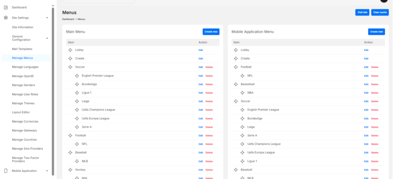
Task: Delete the Ligue 1 item in Main Menu
Action: tap(209, 93)
